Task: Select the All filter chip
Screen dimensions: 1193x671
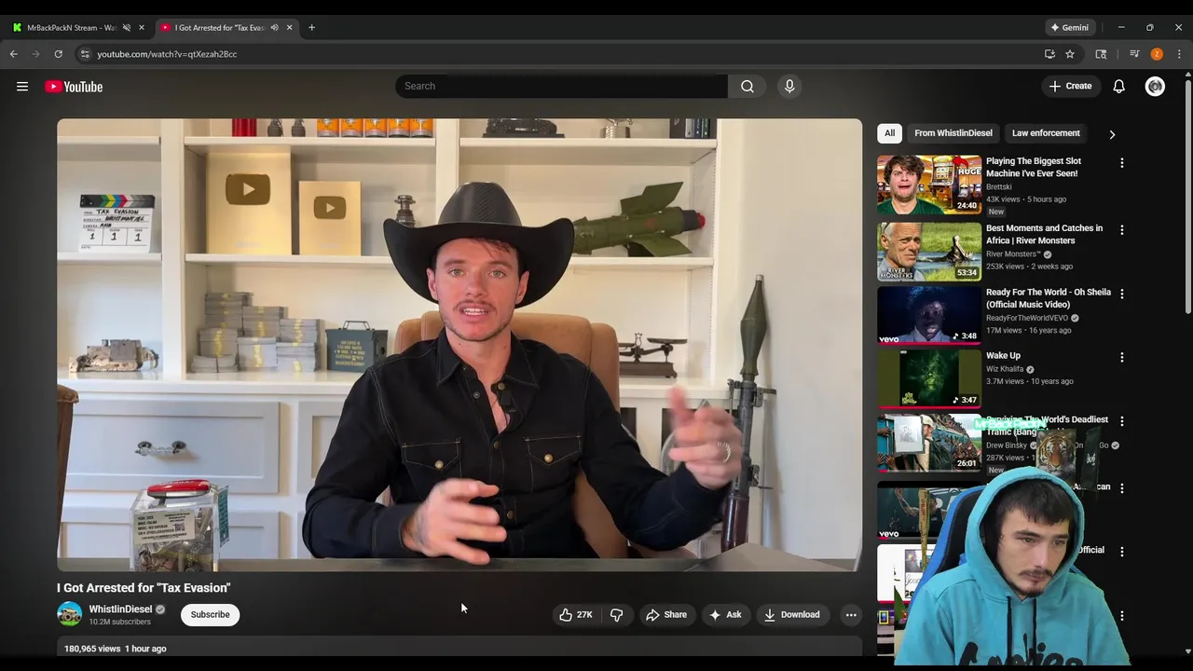Action: click(889, 133)
